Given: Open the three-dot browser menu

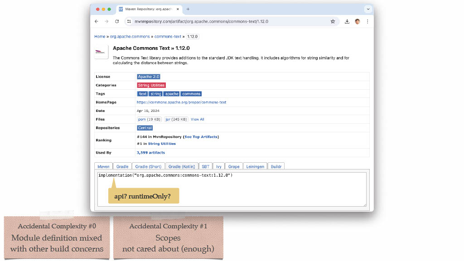Looking at the screenshot, I should (x=367, y=21).
